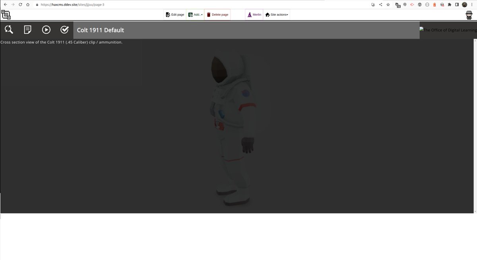Click the user avatar character icon
The image size is (477, 260).
[469, 15]
